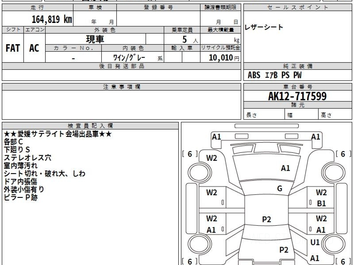The image size is (354, 265).
Task: Select the 乗車定員 header
Action: pyautogui.click(x=182, y=30)
